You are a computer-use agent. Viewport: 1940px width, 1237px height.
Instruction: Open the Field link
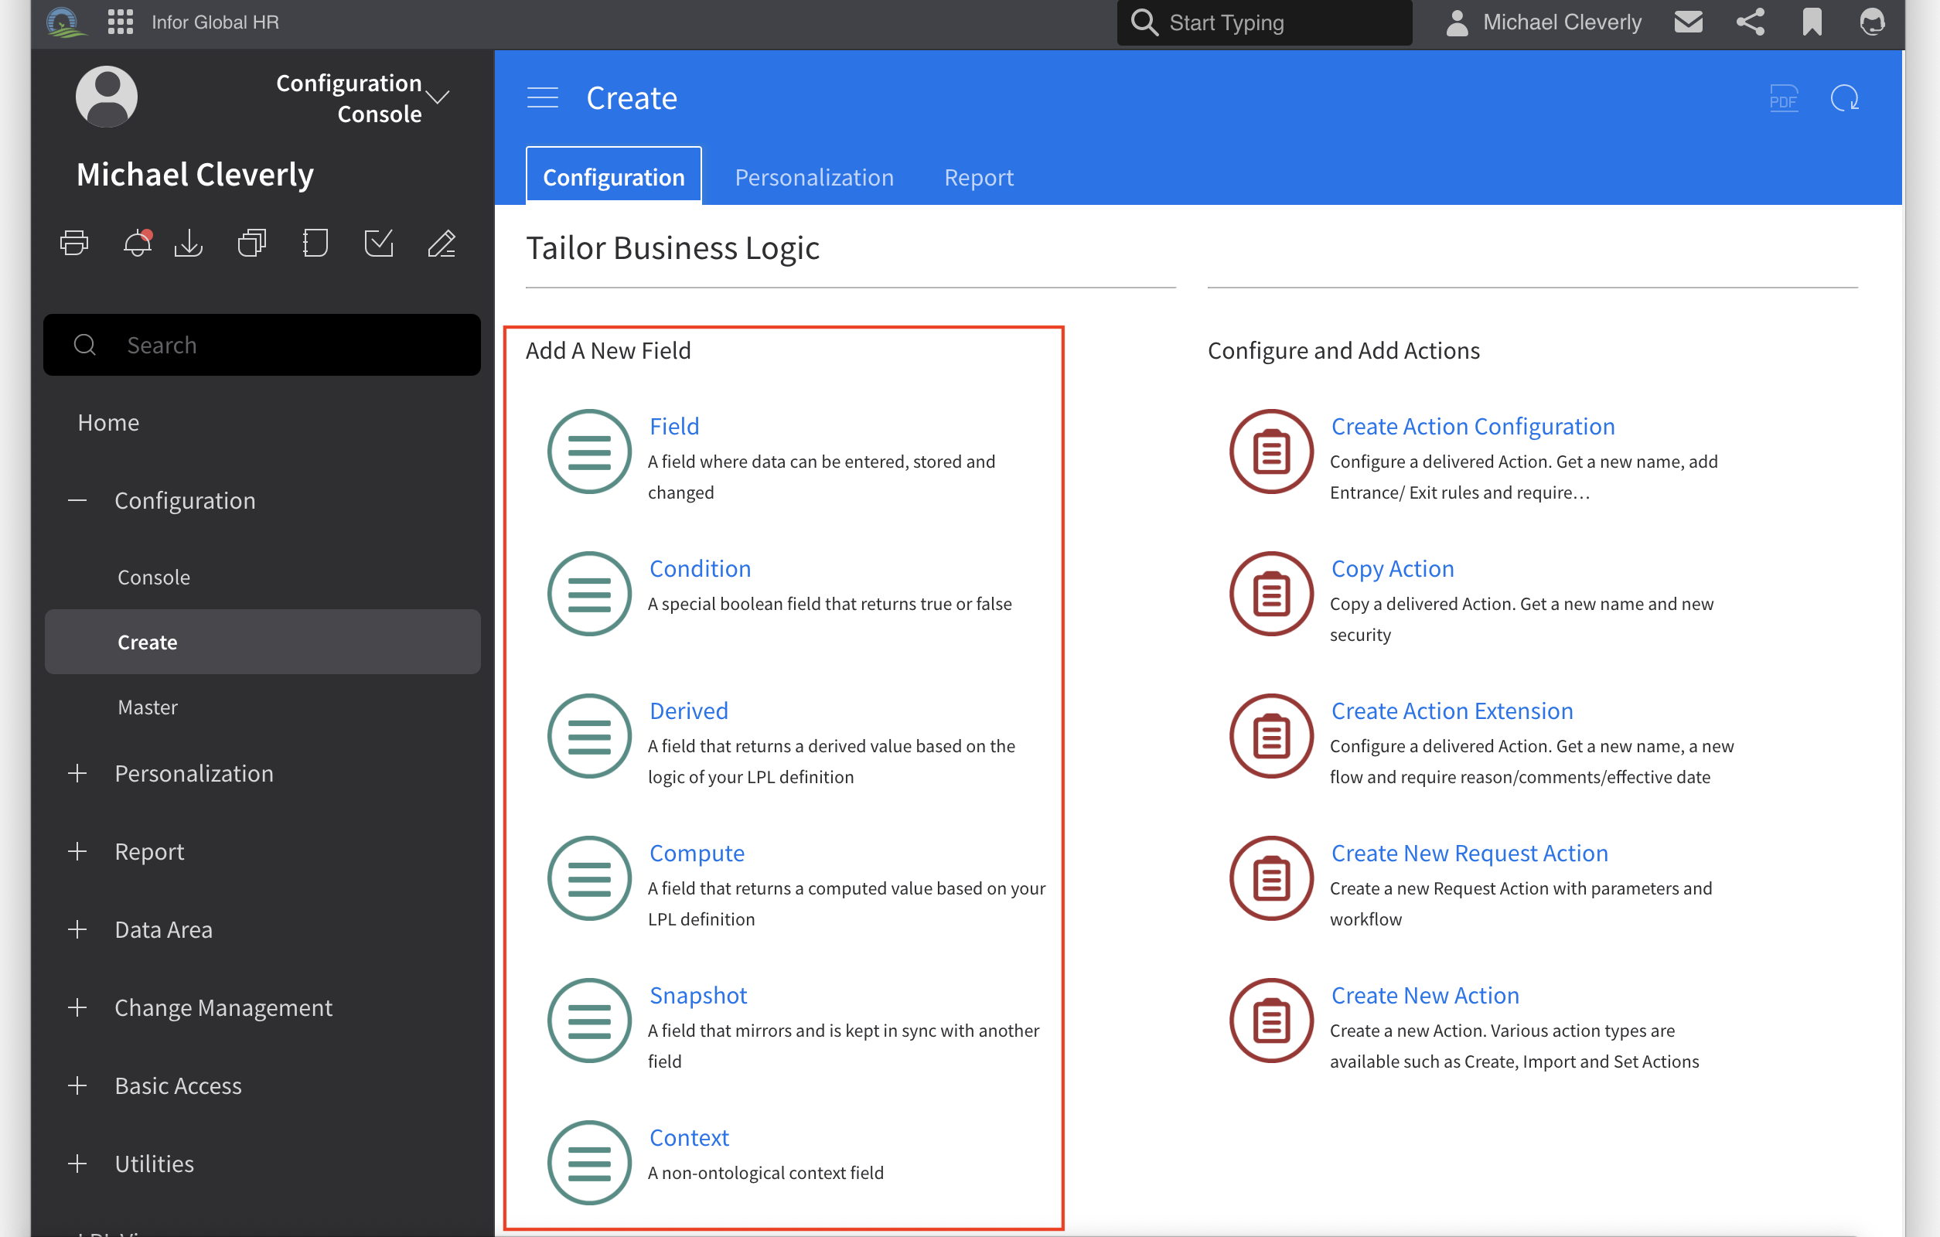[x=674, y=426]
